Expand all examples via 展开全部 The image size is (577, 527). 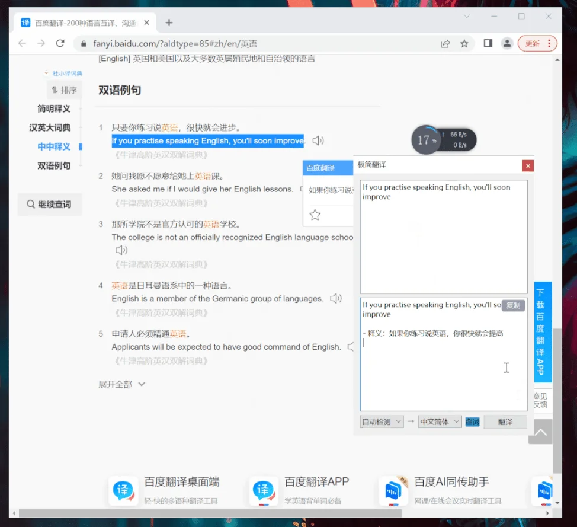(x=121, y=384)
